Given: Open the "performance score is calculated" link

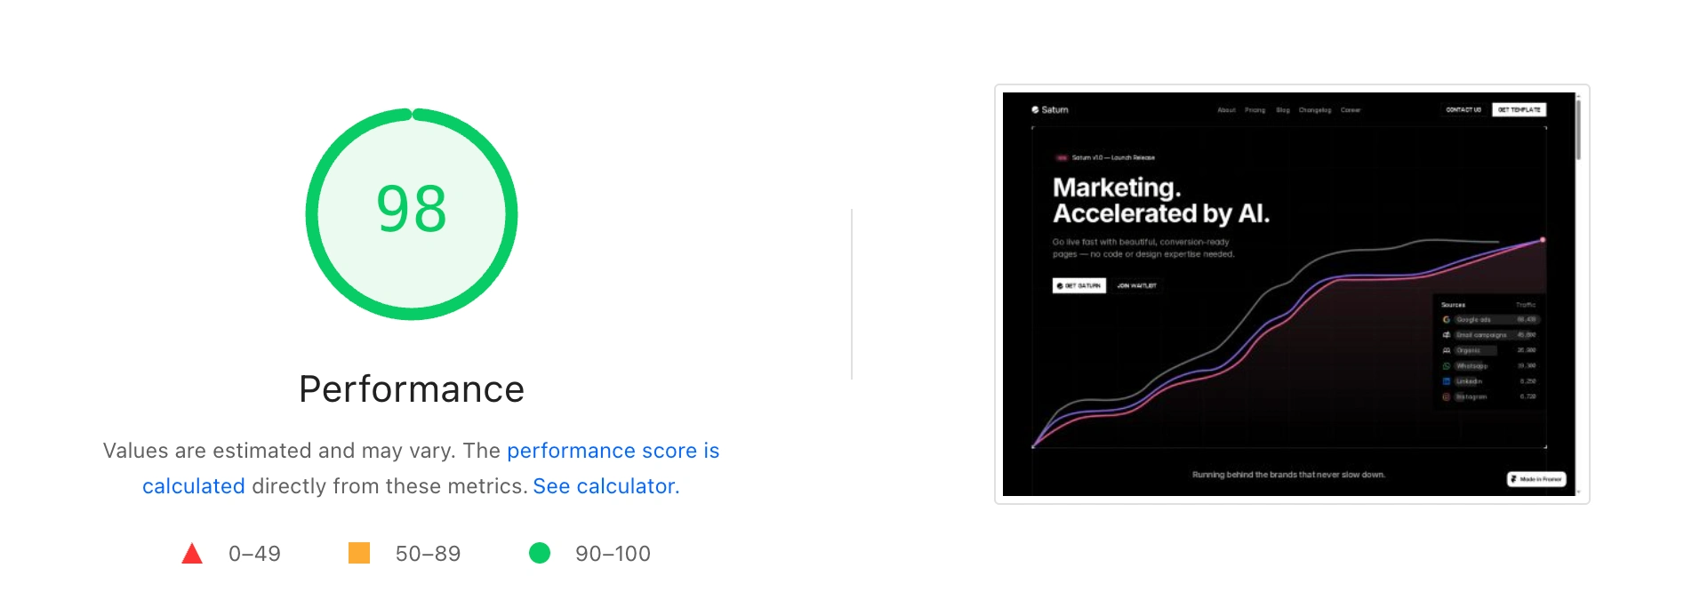Looking at the screenshot, I should coord(613,452).
